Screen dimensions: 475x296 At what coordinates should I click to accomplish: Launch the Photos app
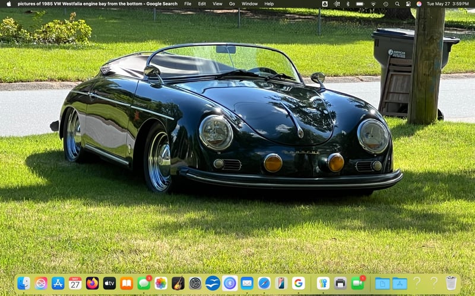coord(161,283)
